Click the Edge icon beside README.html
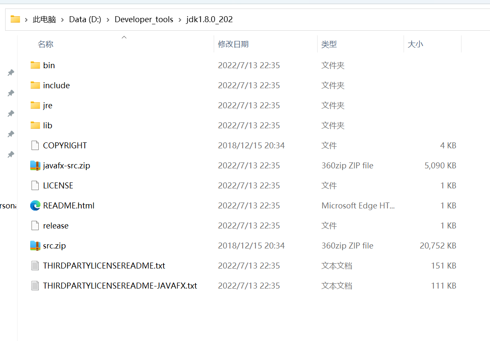This screenshot has width=490, height=341. [x=35, y=205]
